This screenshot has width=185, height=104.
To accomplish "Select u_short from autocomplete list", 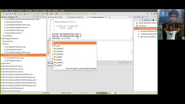I will (x=75, y=65).
